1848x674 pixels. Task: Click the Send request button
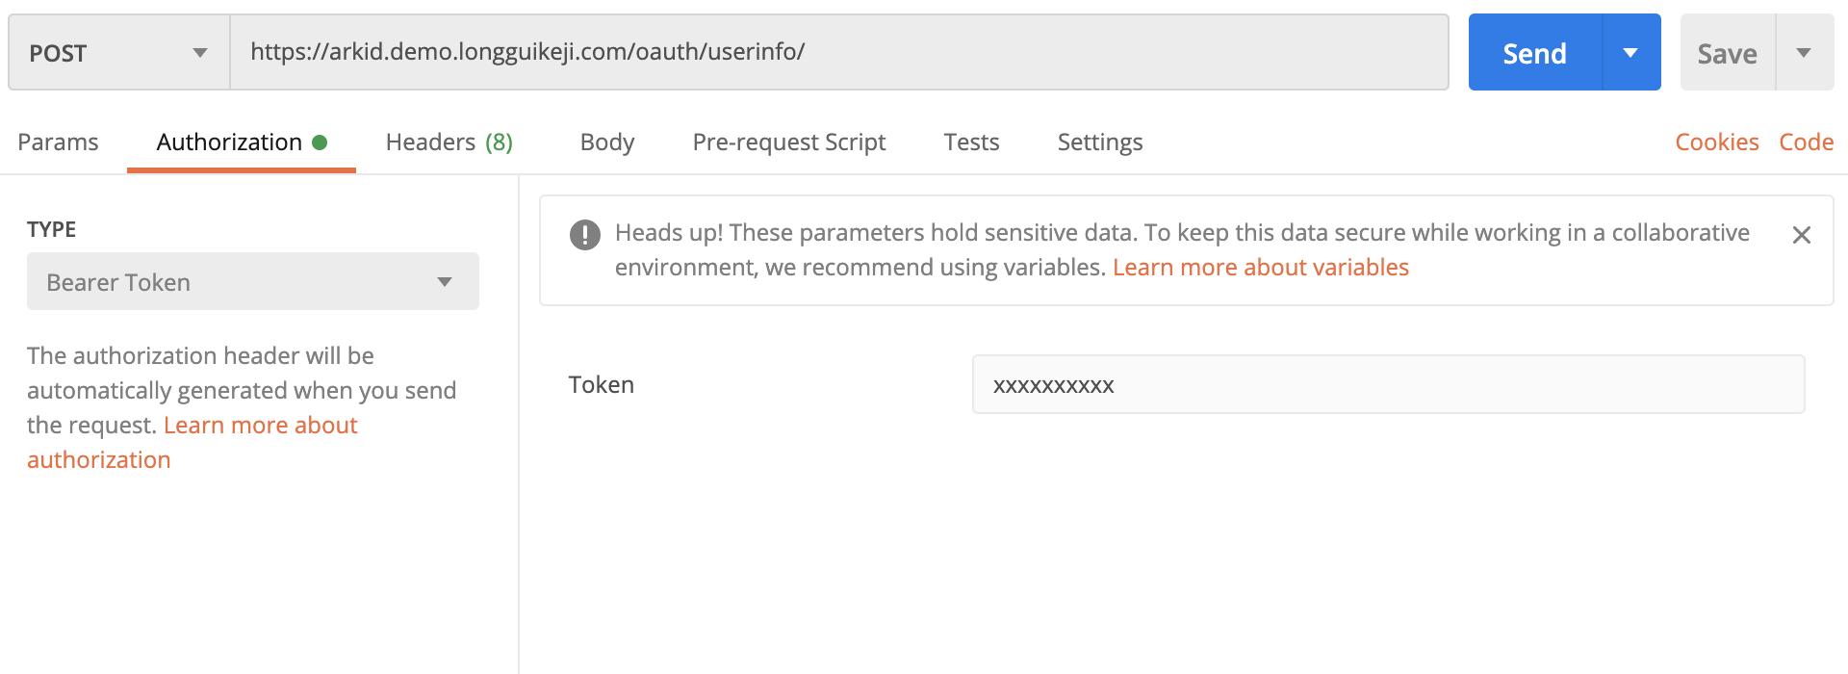[x=1534, y=53]
